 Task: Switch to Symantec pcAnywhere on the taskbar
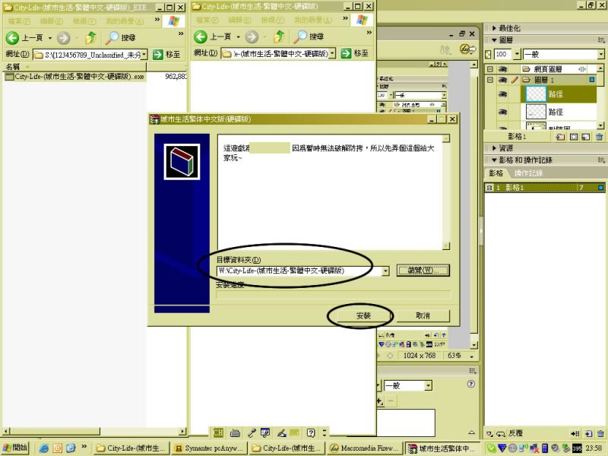click(210, 448)
